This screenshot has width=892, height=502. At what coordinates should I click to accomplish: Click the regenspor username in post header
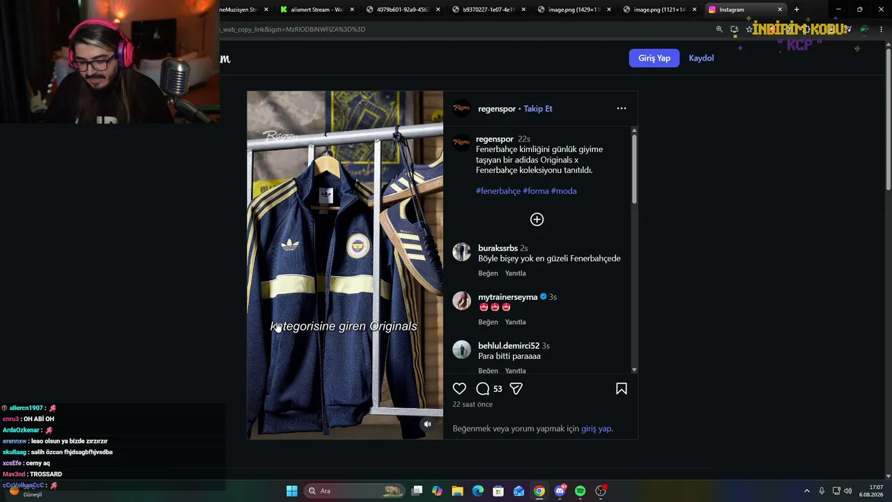coord(497,109)
